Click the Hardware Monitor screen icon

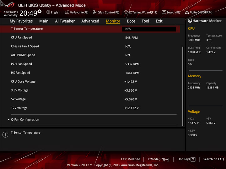pyautogui.click(x=190, y=21)
